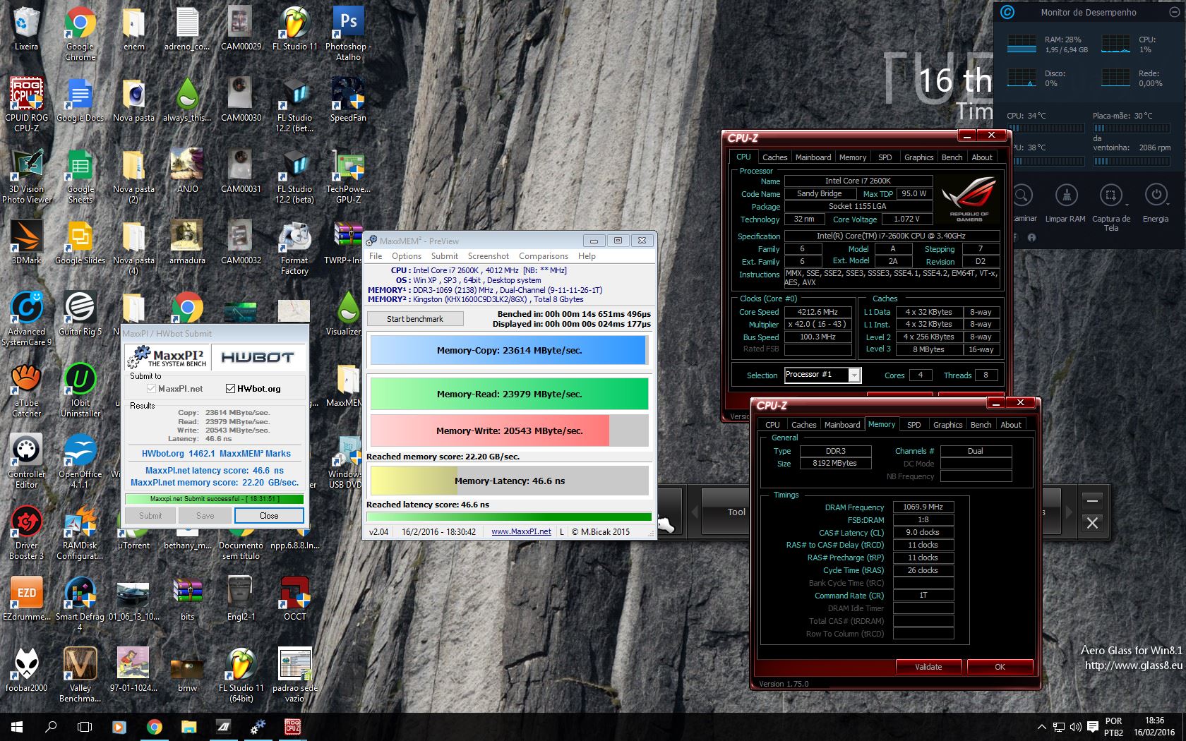Open Google Sheets desktop shortcut
This screenshot has height=741, width=1186.
80,176
